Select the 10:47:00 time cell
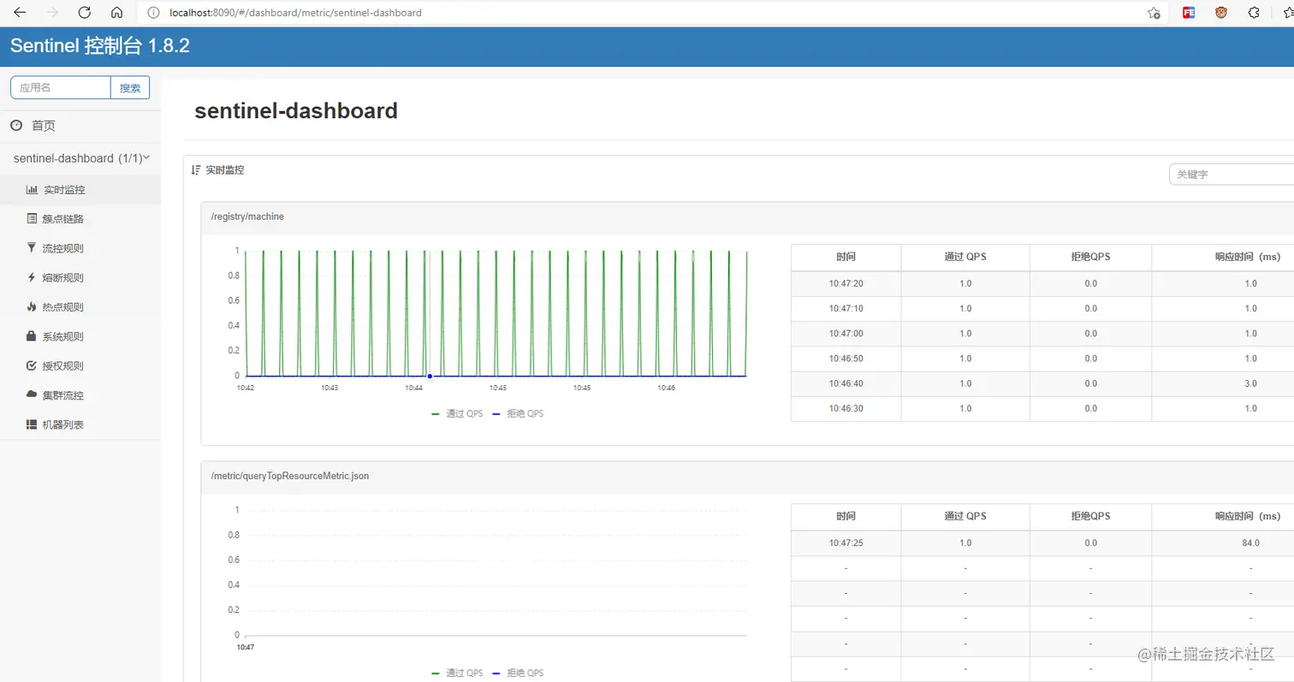 coord(846,333)
